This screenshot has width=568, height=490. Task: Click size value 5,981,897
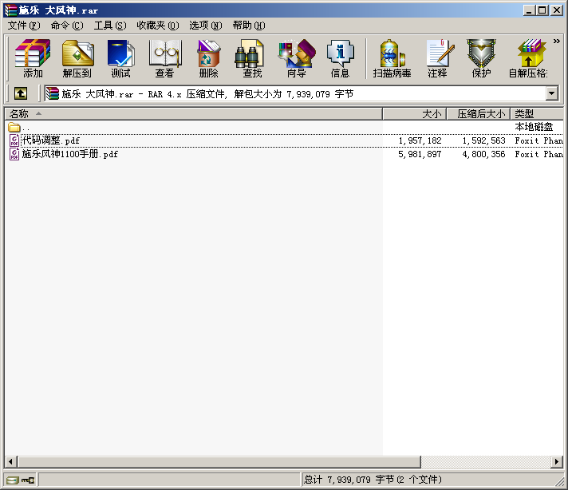tap(420, 154)
